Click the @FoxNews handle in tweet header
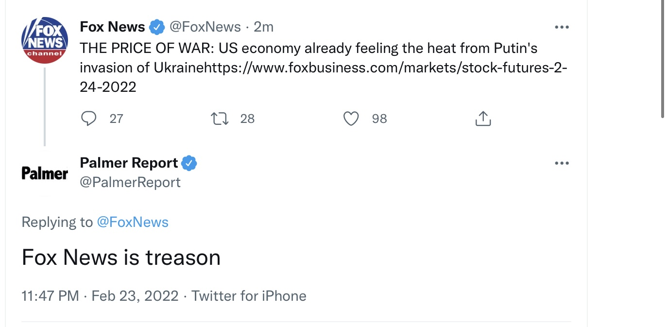667x327 pixels. 205,27
